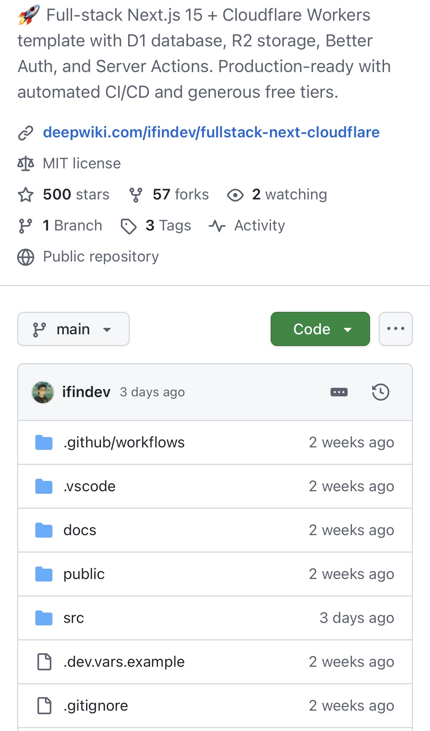Click the star icon next to 500 stars

[26, 195]
